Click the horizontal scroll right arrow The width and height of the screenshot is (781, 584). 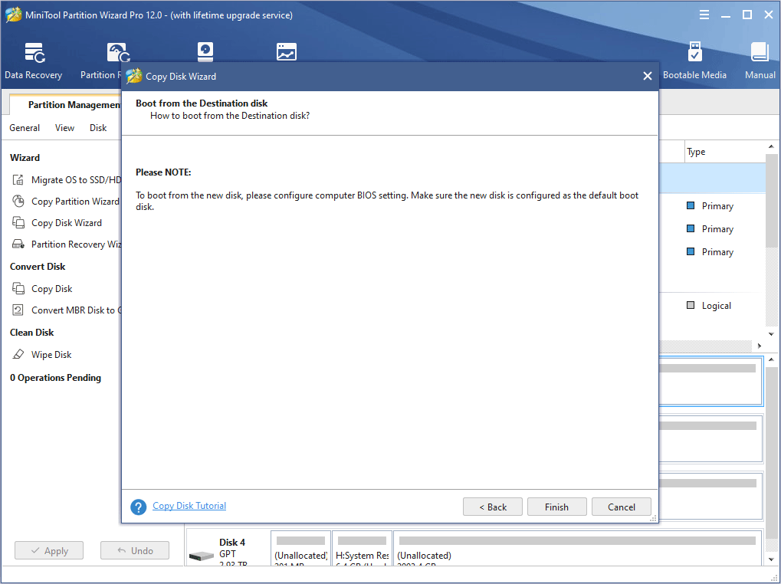(759, 346)
